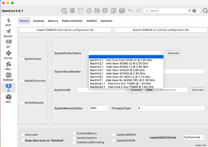
Task: Select the PI PlatformInfo section
Action: click(9, 88)
